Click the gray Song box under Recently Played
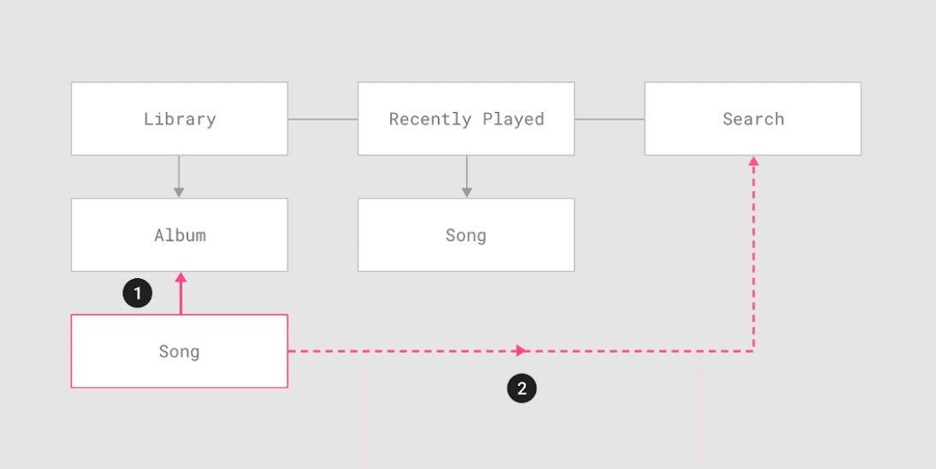 466,235
